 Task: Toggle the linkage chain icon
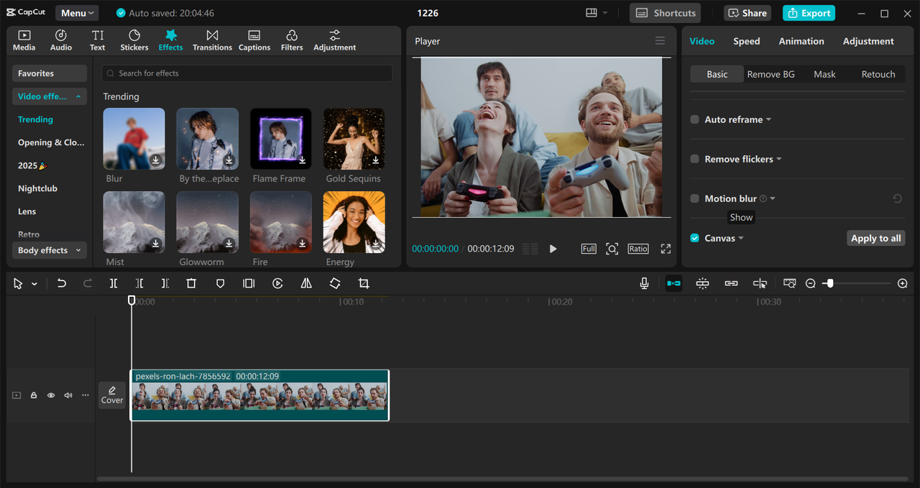731,284
